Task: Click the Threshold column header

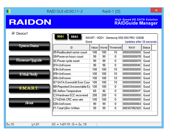Action: [x=115, y=47]
